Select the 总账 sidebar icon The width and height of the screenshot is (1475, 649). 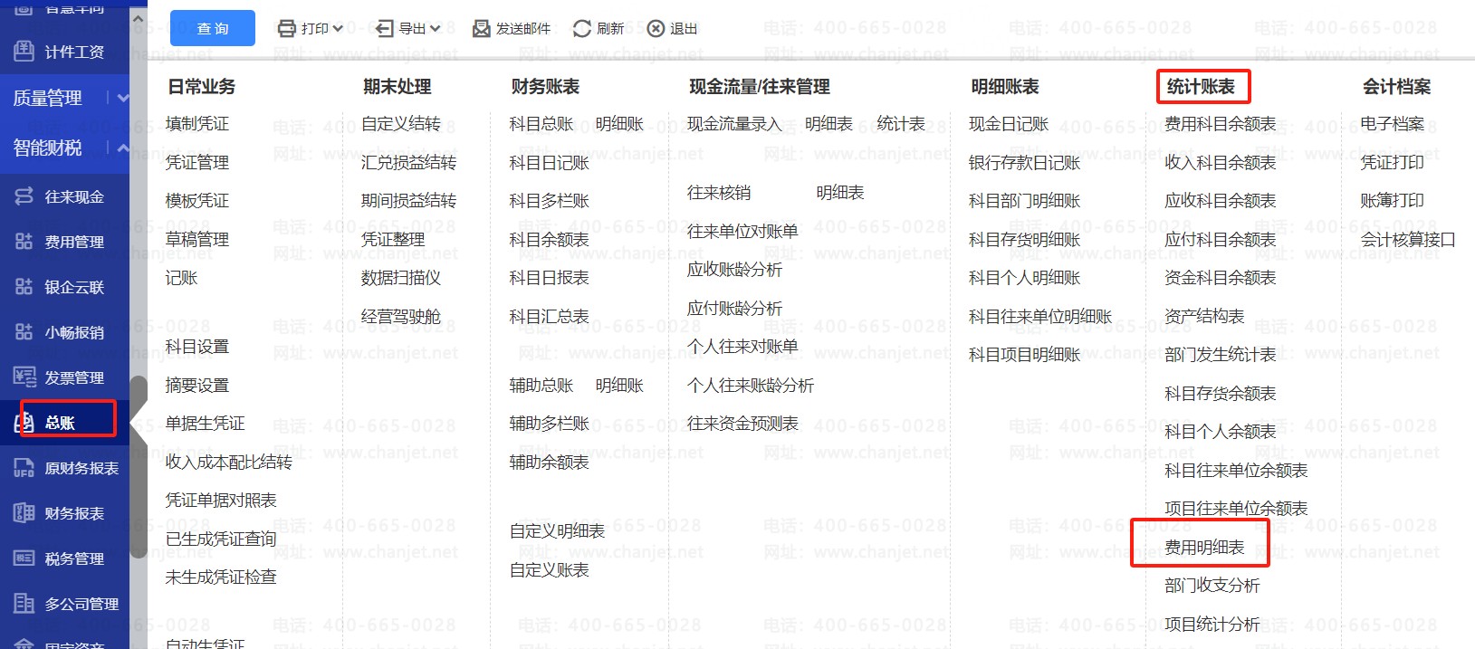[x=24, y=422]
